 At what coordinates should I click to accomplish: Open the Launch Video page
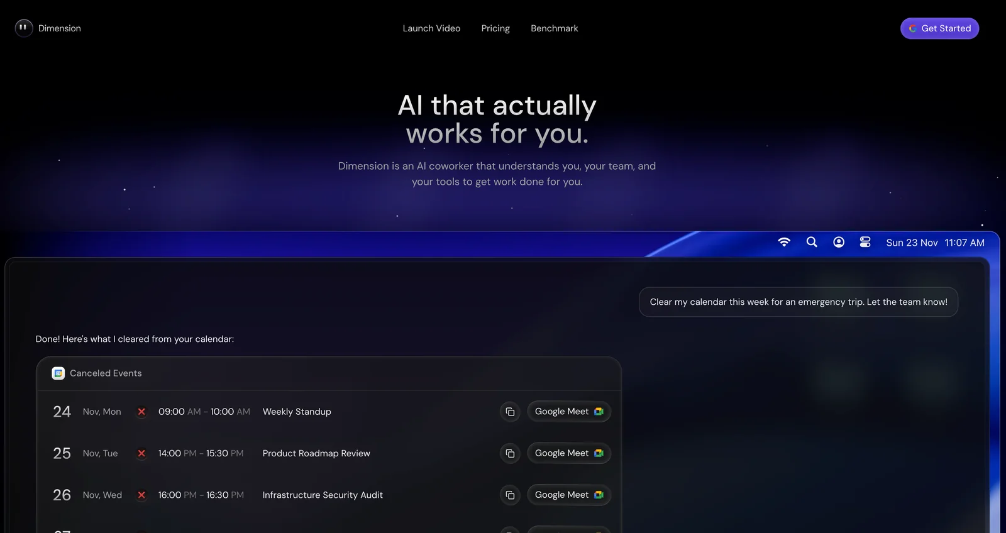[x=431, y=28]
